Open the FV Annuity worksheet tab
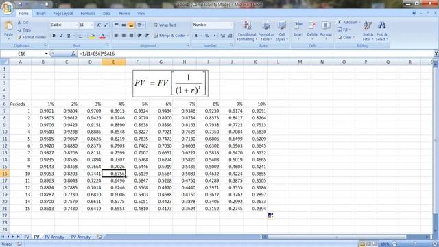The width and height of the screenshot is (439, 247). (x=54, y=237)
